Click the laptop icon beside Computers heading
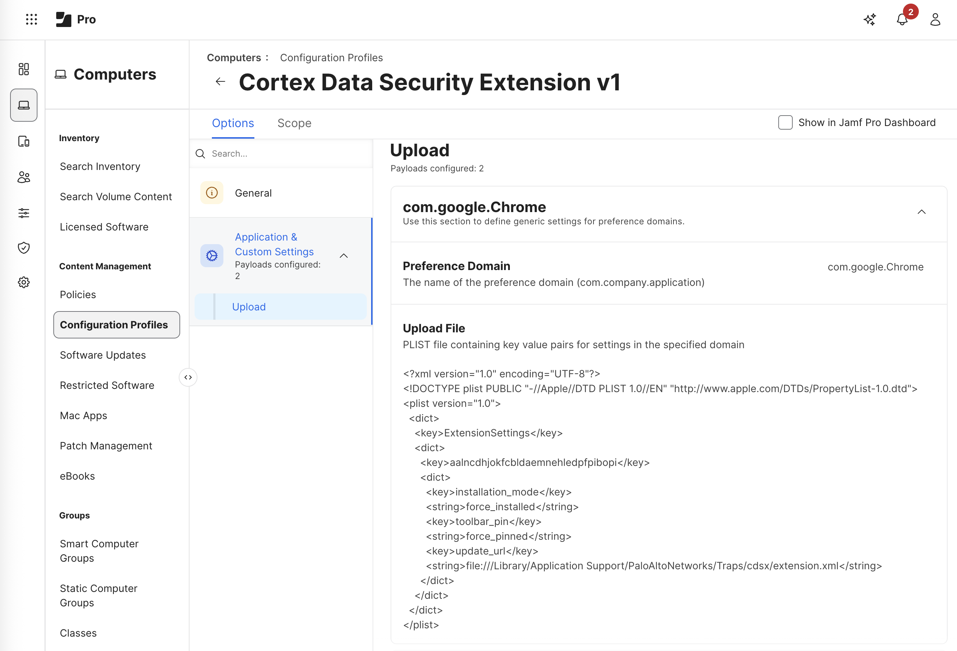This screenshot has width=957, height=651. (61, 75)
